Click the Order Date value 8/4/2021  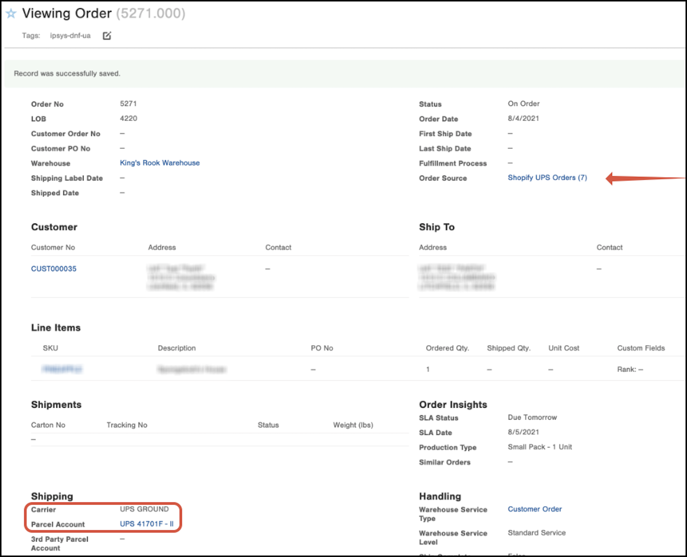pyautogui.click(x=523, y=118)
